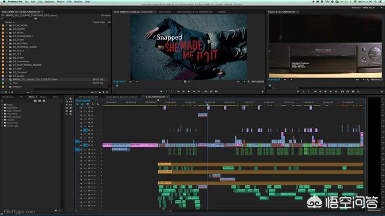
Task: Expand the 01_AE_WORK bin
Action: (7, 25)
